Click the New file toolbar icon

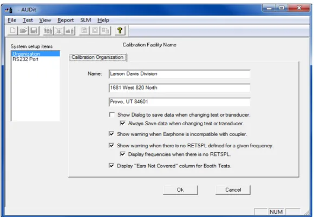pos(13,31)
